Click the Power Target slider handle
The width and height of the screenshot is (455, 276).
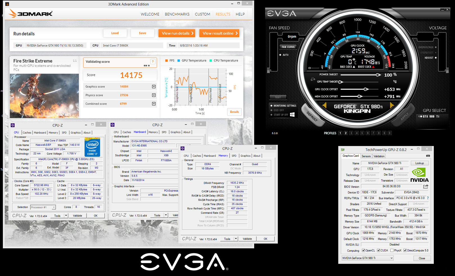[x=378, y=75]
